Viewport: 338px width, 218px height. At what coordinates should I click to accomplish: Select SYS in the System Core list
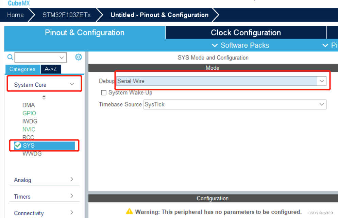pyautogui.click(x=44, y=146)
